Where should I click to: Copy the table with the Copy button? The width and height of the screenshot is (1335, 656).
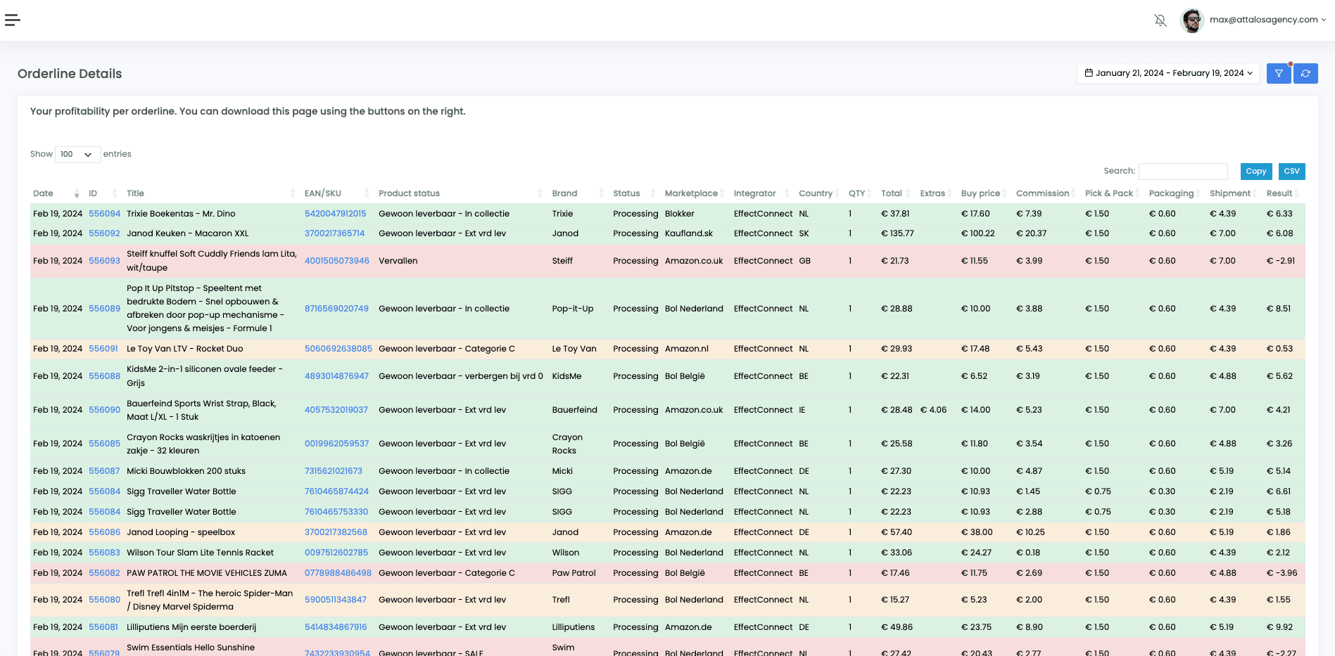(1255, 171)
